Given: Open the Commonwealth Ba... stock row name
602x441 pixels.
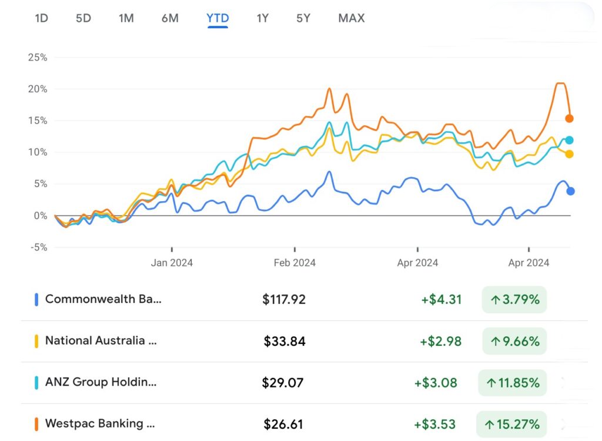Looking at the screenshot, I should click(x=103, y=299).
